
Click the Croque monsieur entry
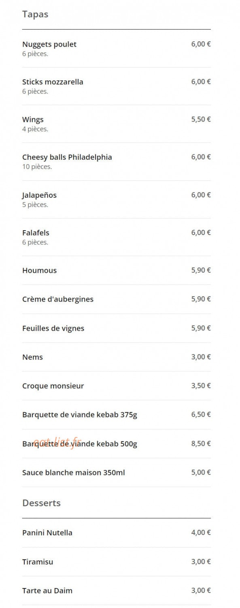[x=117, y=386]
